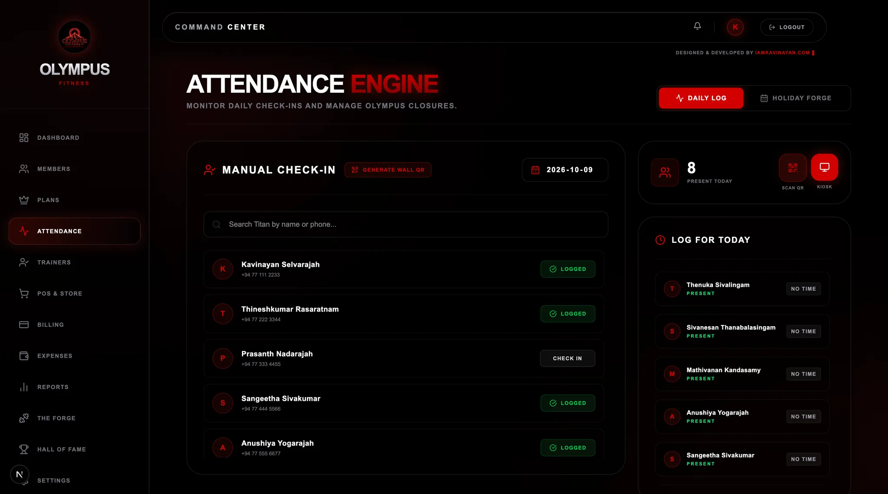Open the 2026-10-09 date picker
888x494 pixels.
pos(565,170)
